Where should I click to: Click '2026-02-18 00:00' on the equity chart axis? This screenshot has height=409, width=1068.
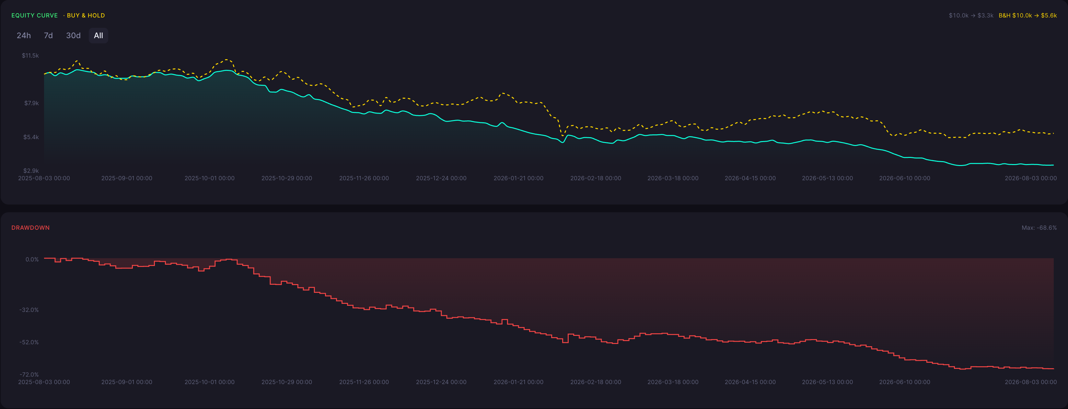pyautogui.click(x=596, y=178)
